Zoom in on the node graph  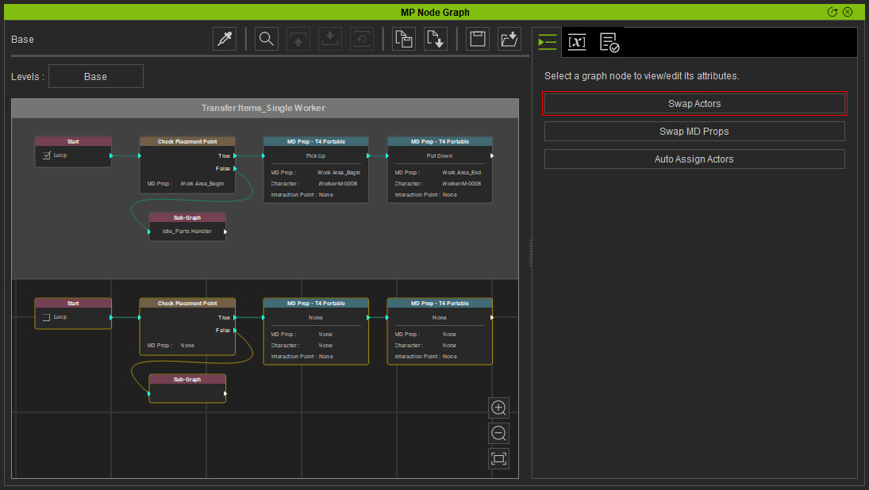[x=499, y=408]
